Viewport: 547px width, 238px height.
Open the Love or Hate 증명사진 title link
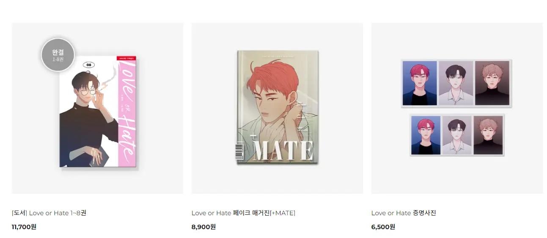pos(404,213)
